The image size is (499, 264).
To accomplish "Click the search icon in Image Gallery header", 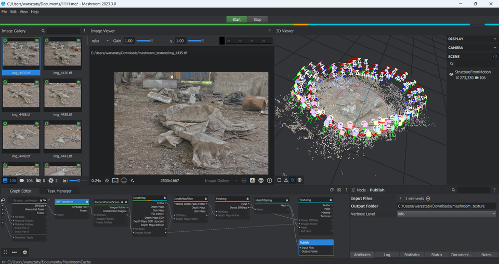I will [x=43, y=31].
